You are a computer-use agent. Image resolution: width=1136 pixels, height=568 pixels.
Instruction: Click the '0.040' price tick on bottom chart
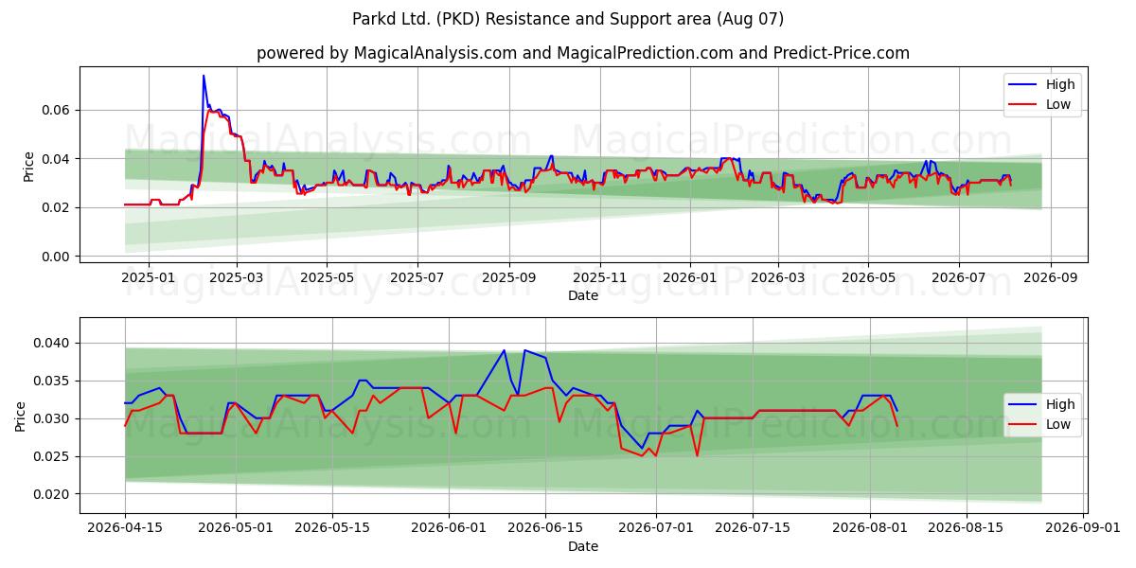click(52, 343)
